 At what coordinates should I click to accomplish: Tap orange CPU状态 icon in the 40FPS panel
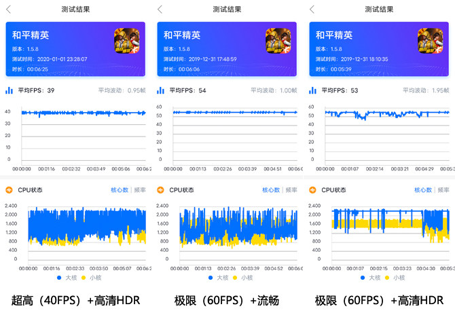click(x=10, y=190)
